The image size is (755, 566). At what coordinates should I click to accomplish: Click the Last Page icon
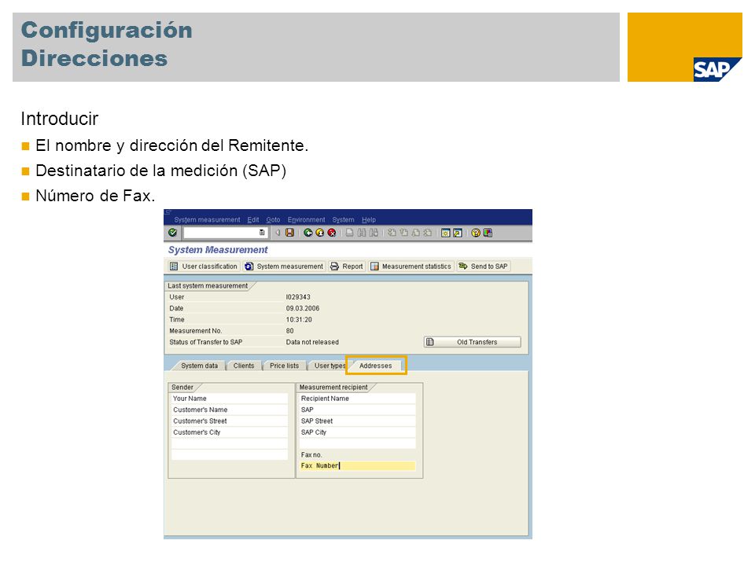[x=428, y=233]
